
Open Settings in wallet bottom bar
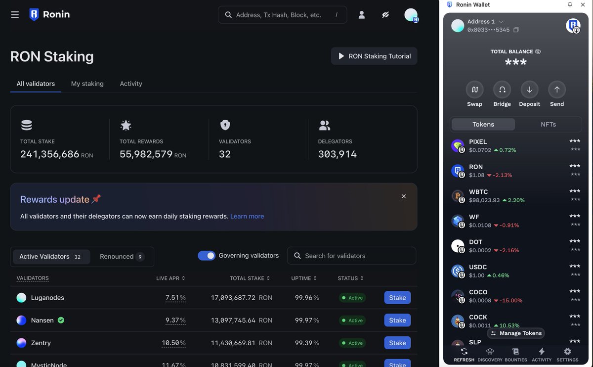(x=567, y=355)
